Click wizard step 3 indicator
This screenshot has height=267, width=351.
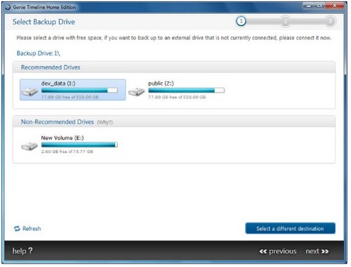pyautogui.click(x=330, y=21)
